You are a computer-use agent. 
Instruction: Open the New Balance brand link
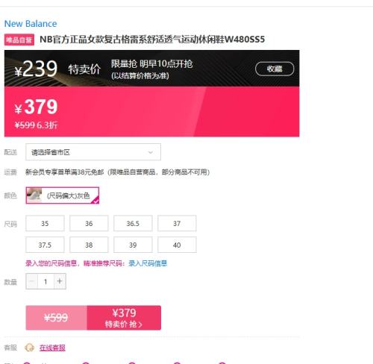coord(31,24)
